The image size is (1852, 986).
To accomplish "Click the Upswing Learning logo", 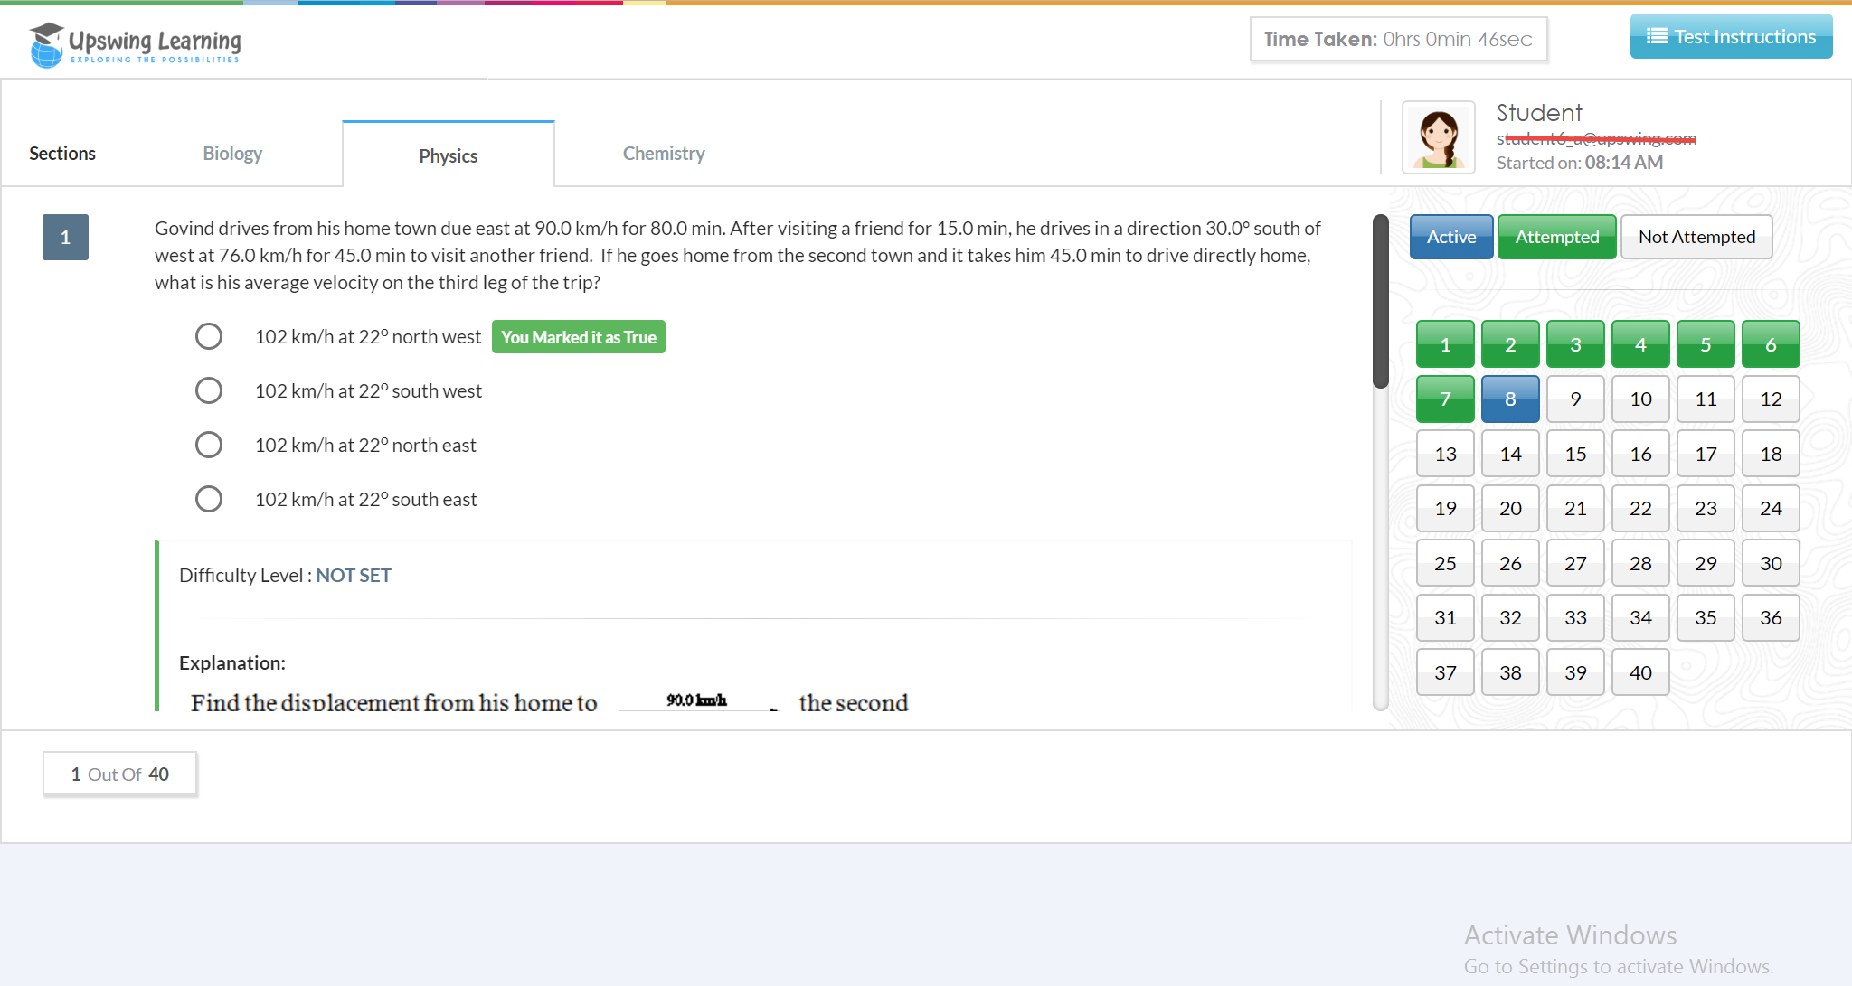I will (x=136, y=43).
